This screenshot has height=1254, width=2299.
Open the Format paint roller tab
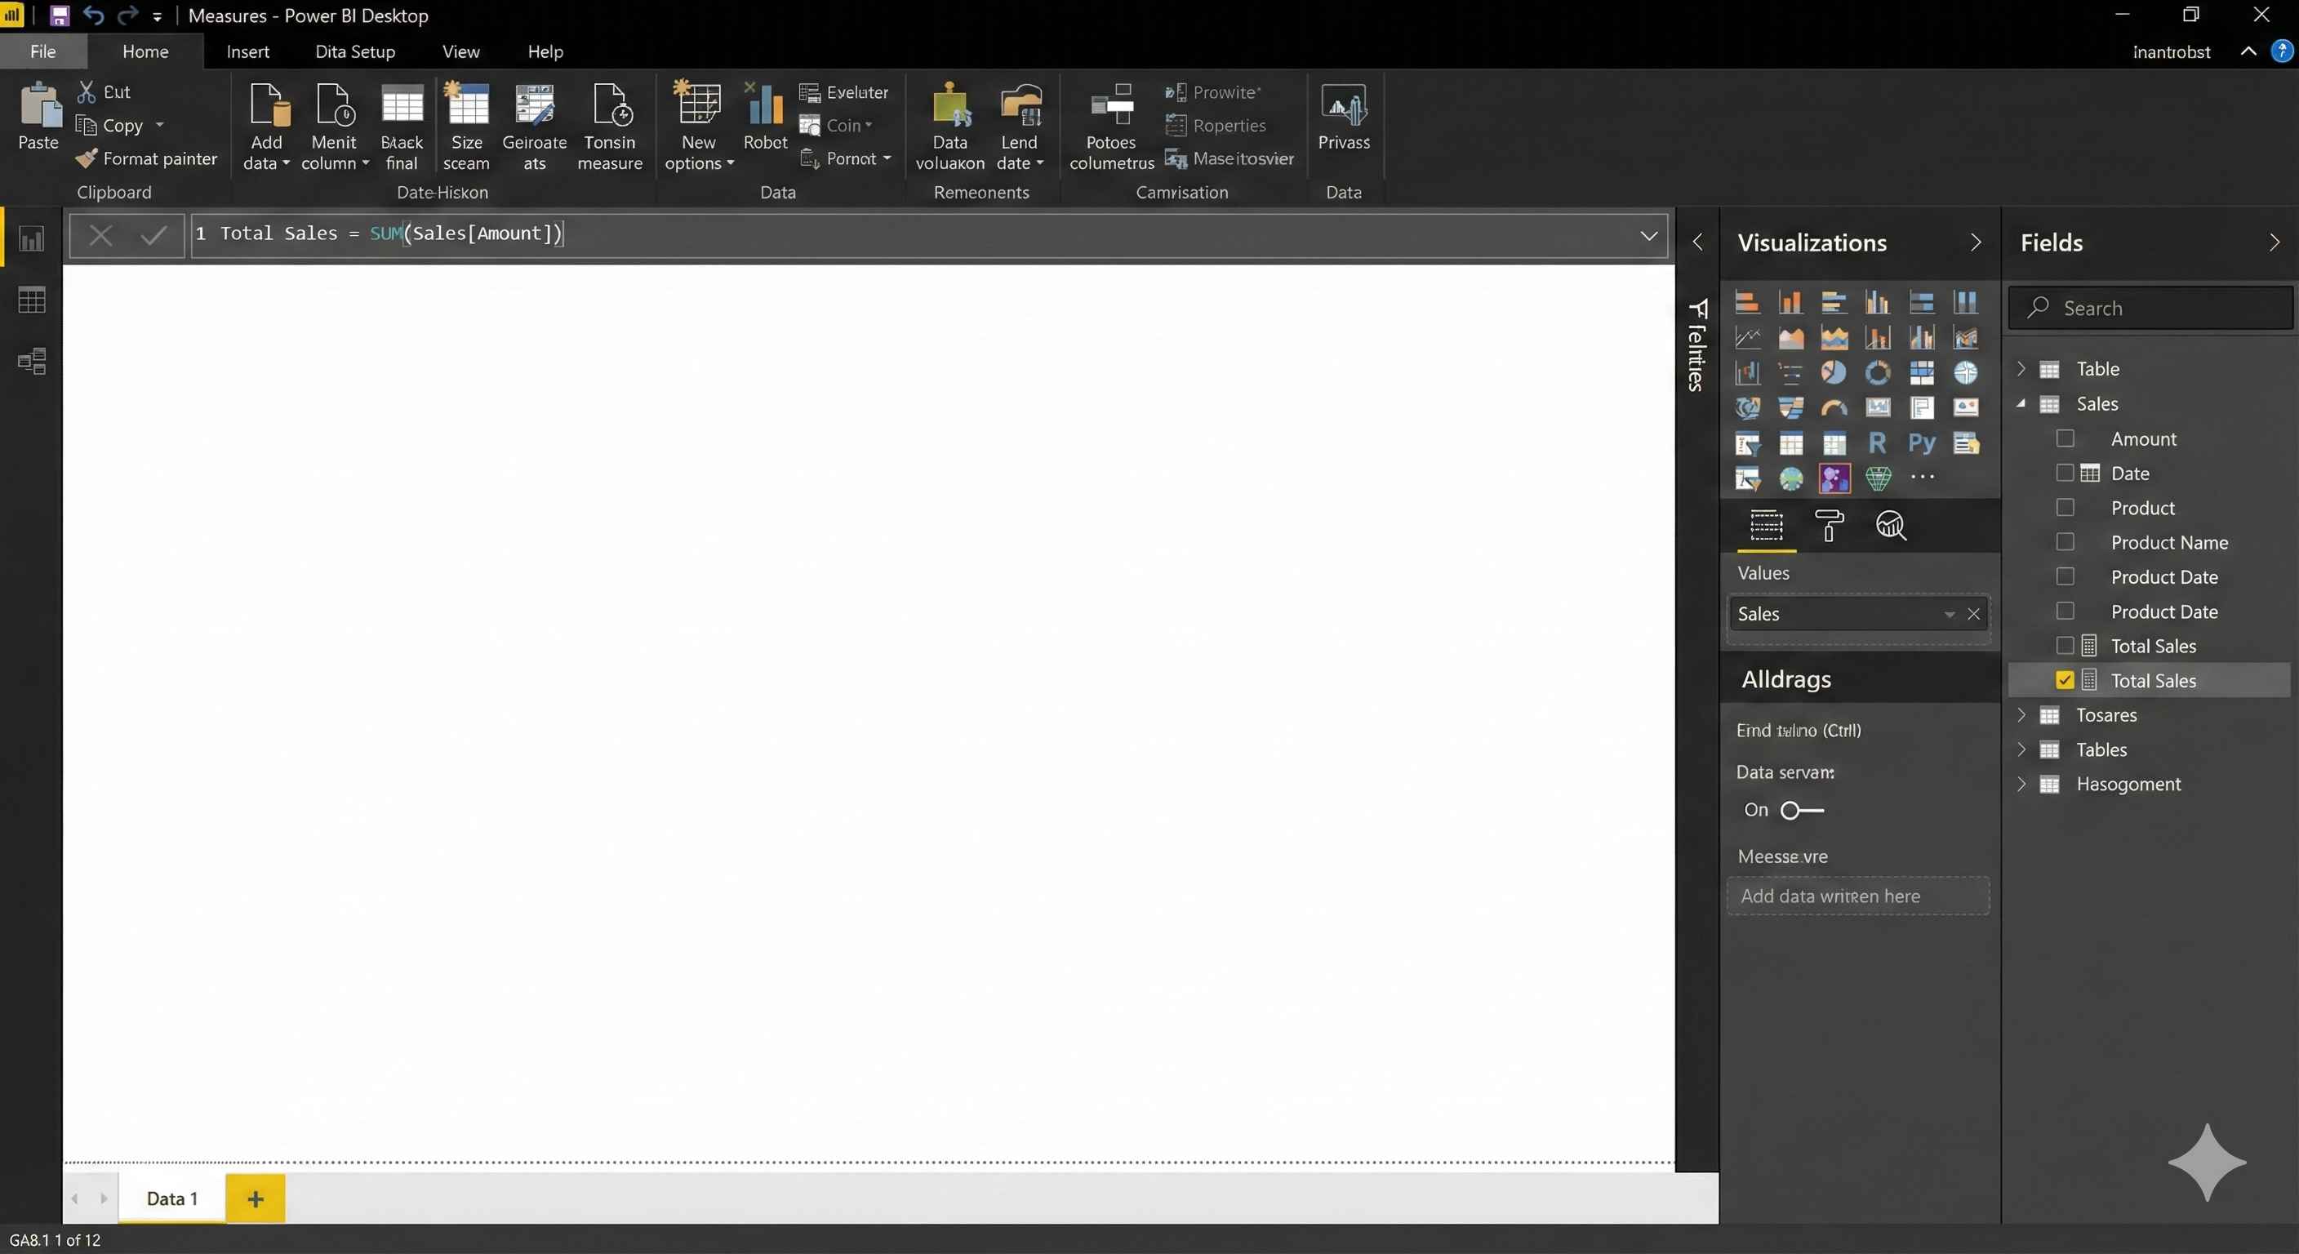coord(1828,526)
